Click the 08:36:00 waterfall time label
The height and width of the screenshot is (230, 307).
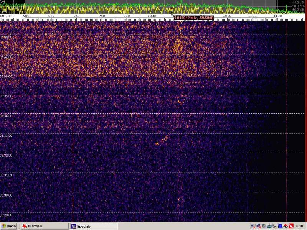click(6, 76)
